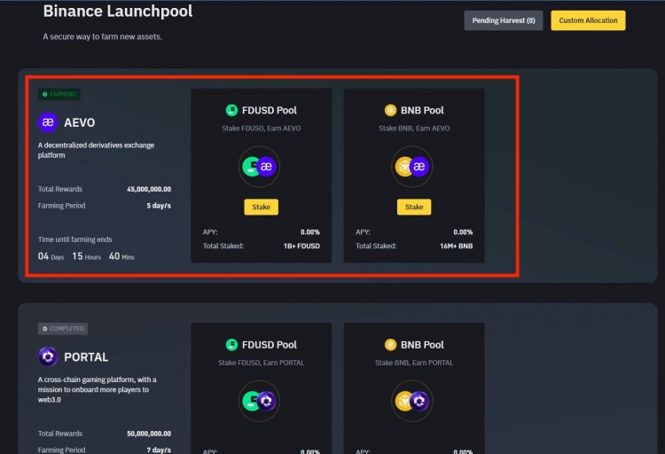Click the Binance Launchpool page heading
This screenshot has height=454, width=665.
(118, 11)
